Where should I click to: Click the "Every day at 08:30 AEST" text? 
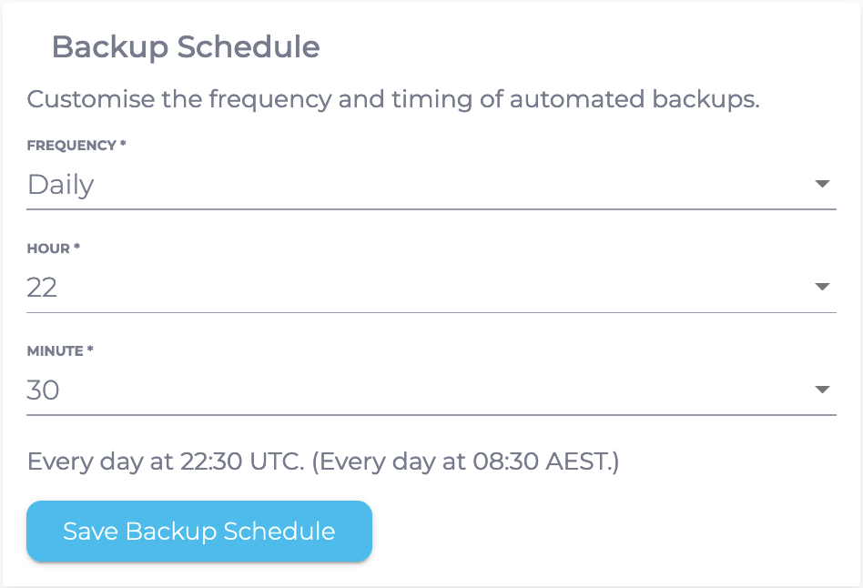click(465, 461)
